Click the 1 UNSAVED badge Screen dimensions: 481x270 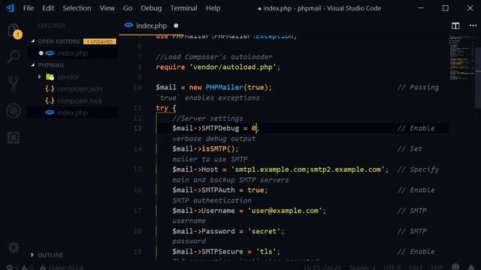(100, 41)
